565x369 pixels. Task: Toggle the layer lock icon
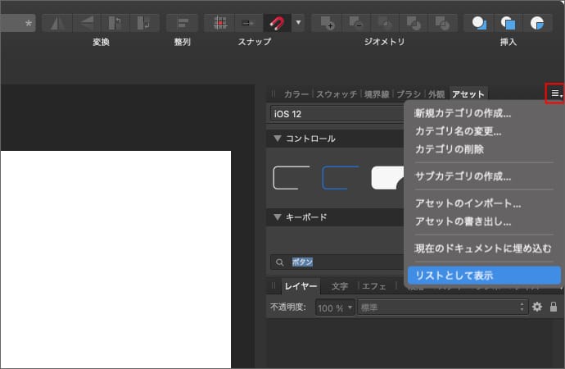(x=554, y=307)
